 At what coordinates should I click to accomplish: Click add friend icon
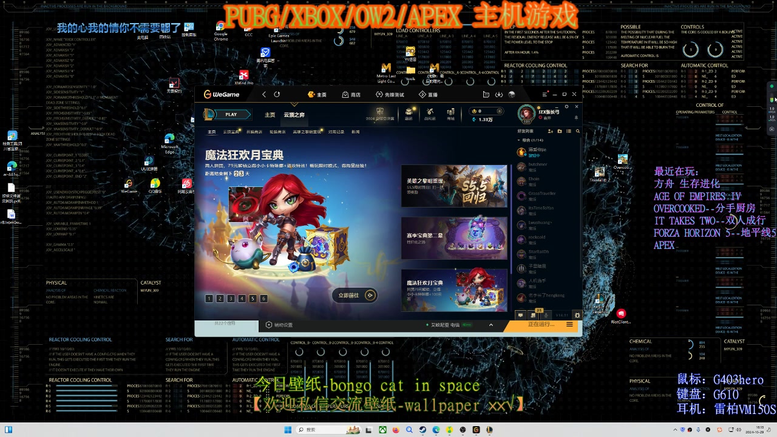(551, 131)
